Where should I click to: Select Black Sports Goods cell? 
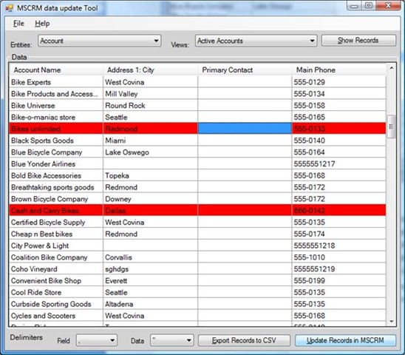click(56, 141)
